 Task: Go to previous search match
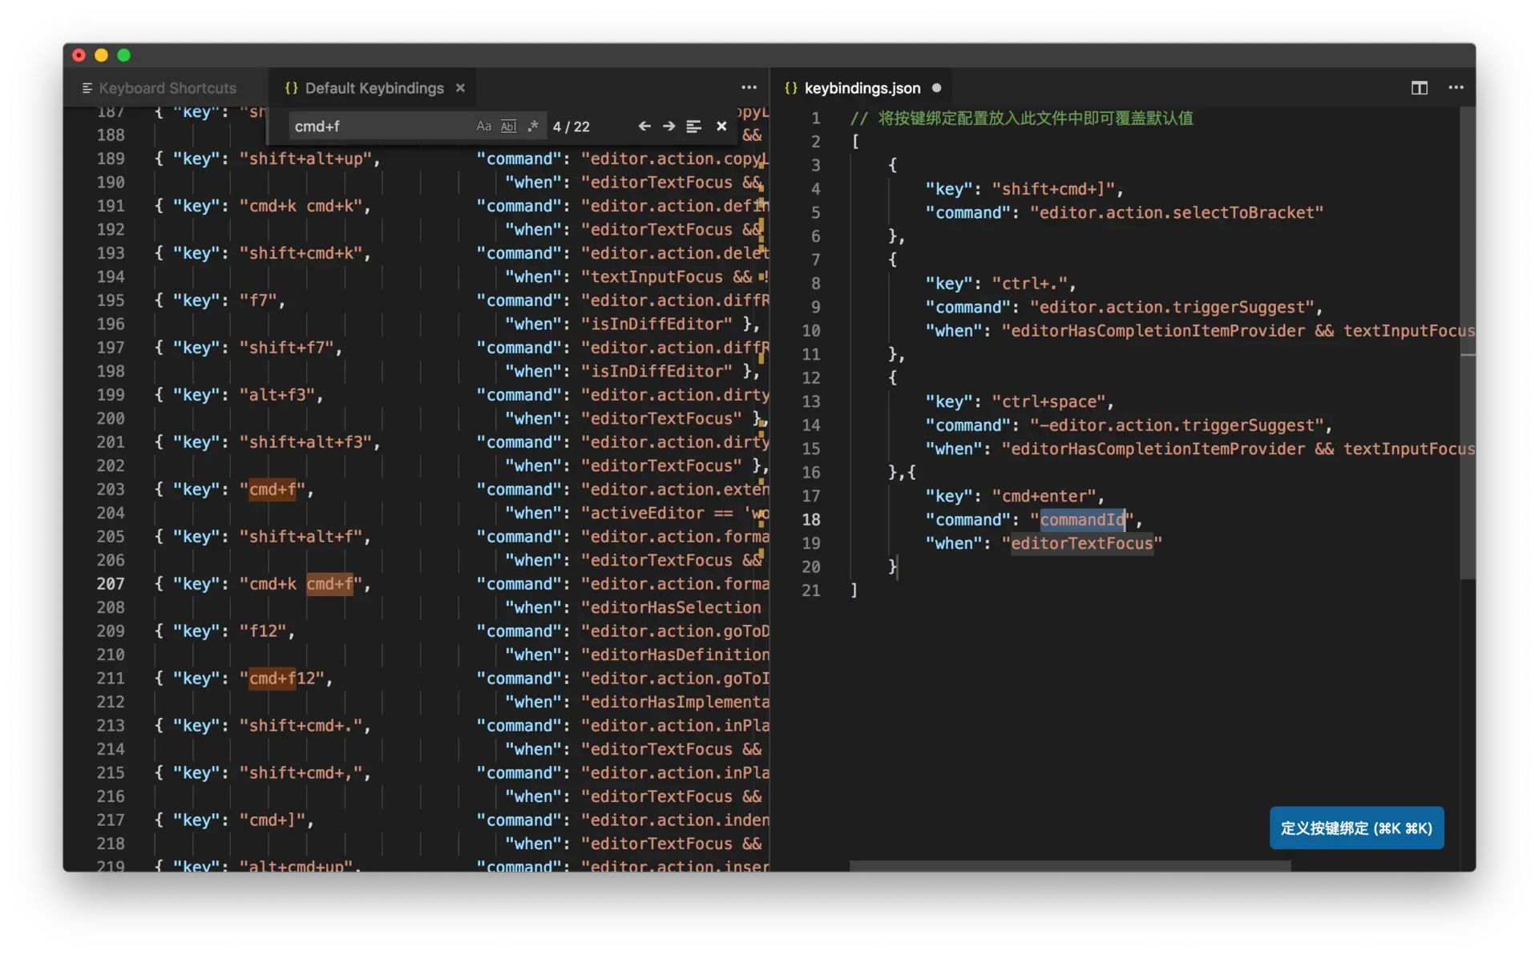coord(644,127)
